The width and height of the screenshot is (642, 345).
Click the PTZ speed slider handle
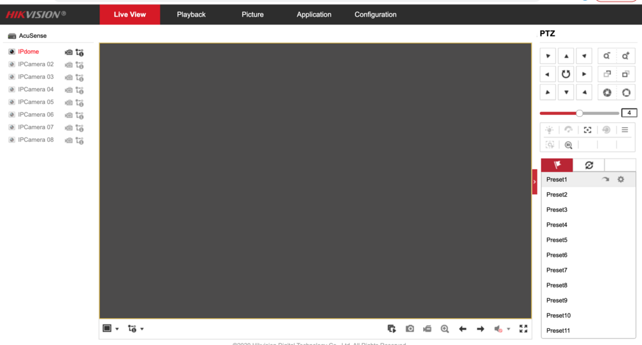point(579,113)
